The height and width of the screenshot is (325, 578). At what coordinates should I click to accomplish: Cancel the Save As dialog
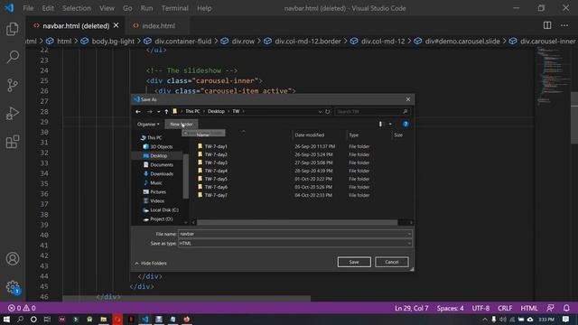coord(391,262)
